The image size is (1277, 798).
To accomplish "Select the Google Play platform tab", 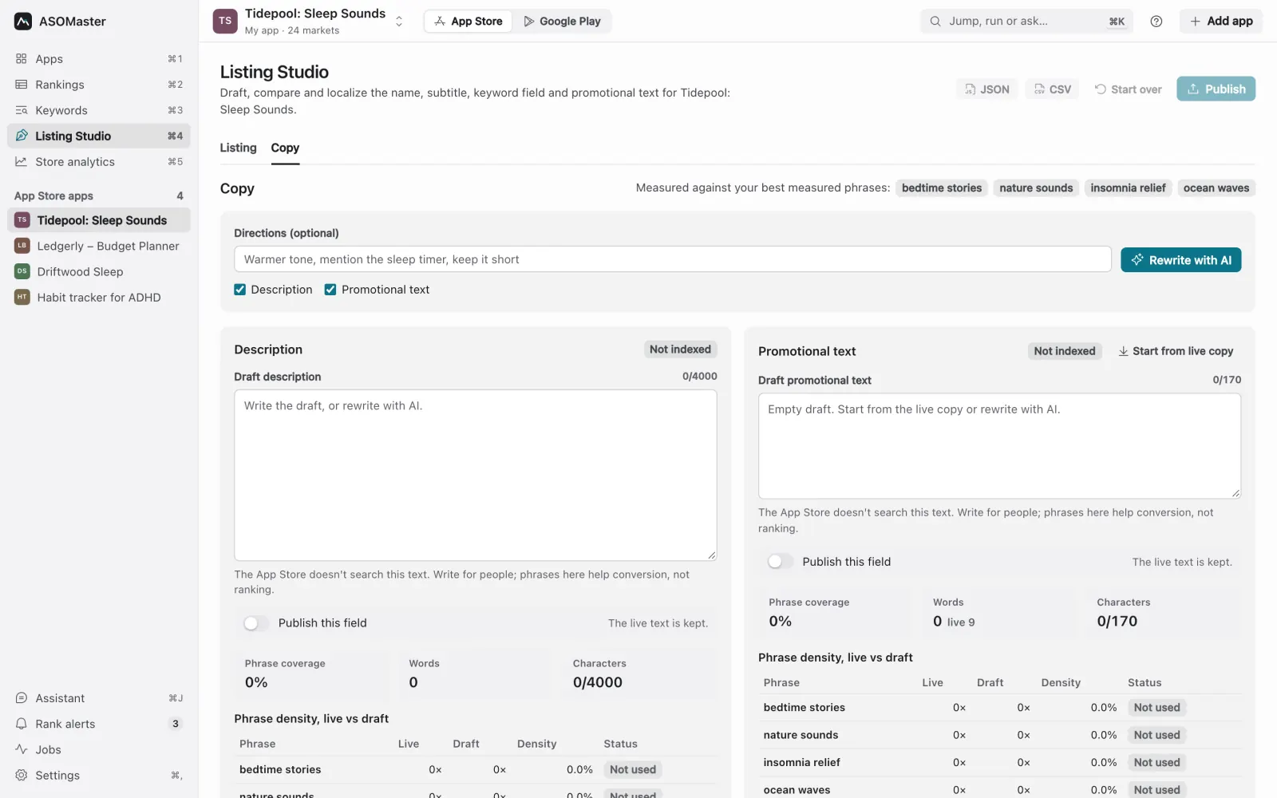I will click(562, 22).
